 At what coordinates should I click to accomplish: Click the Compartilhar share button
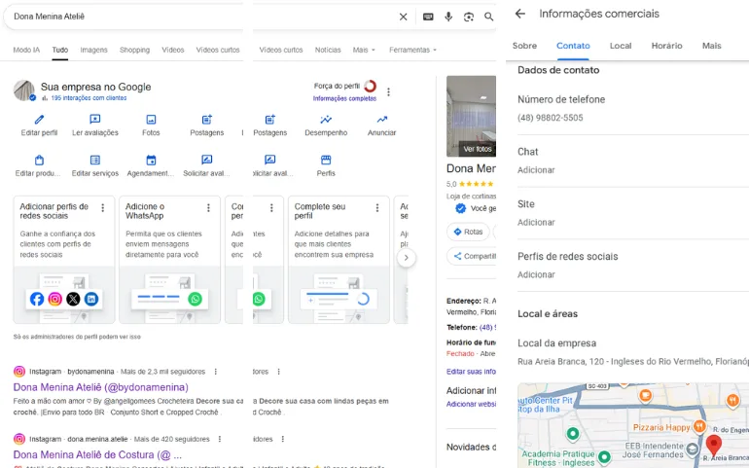tap(473, 256)
